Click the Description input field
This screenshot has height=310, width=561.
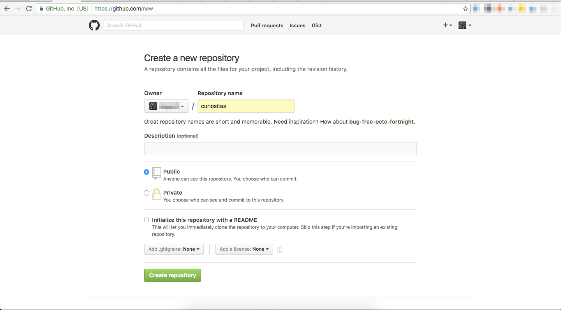click(280, 149)
